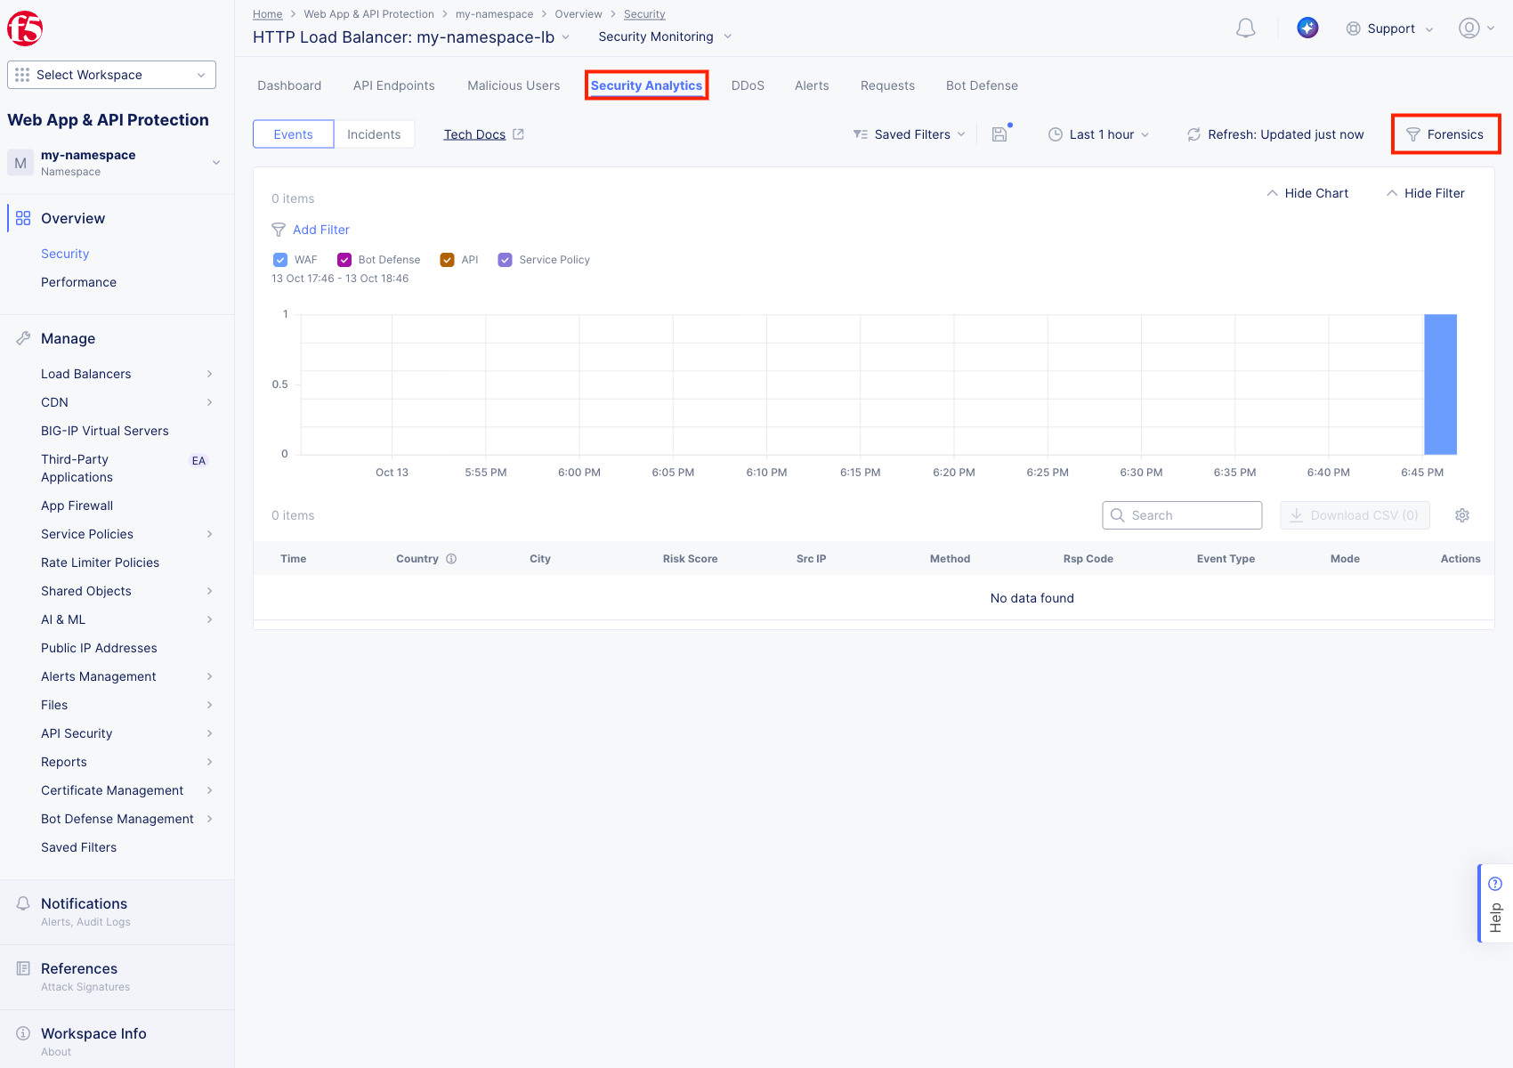
Task: Click the Refresh arrows icon
Action: [1193, 134]
